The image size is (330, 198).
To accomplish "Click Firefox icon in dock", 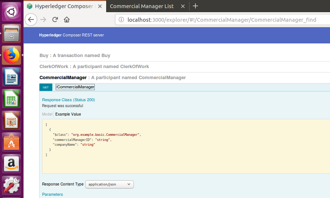I will point(11,55).
